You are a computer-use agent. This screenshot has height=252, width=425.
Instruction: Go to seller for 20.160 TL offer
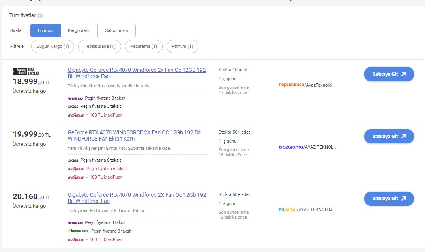click(389, 199)
